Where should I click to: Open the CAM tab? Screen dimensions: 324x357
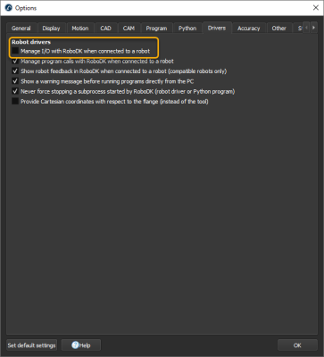[129, 29]
